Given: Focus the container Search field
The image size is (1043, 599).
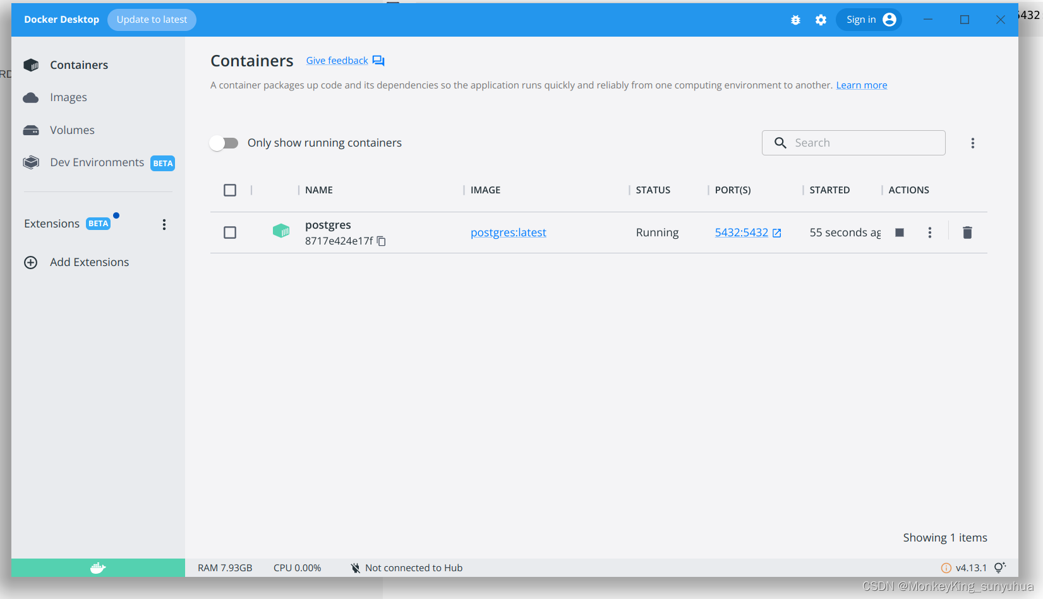Looking at the screenshot, I should click(853, 143).
